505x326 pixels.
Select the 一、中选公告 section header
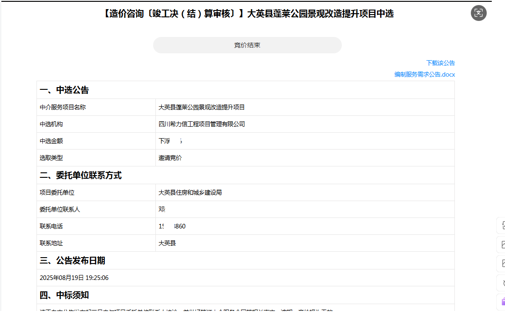pyautogui.click(x=64, y=90)
